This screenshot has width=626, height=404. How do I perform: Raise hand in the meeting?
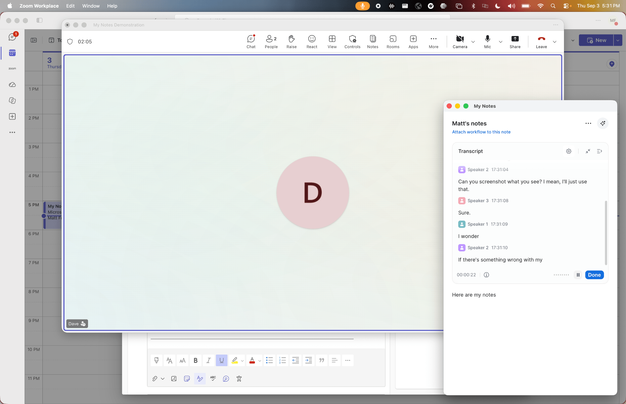(291, 41)
